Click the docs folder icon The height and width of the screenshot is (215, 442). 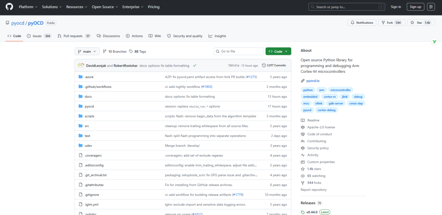(x=80, y=96)
